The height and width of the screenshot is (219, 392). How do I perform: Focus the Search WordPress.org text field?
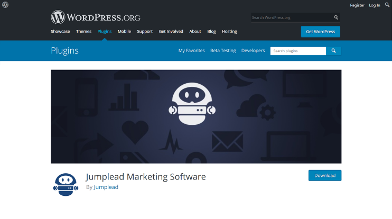pyautogui.click(x=292, y=17)
